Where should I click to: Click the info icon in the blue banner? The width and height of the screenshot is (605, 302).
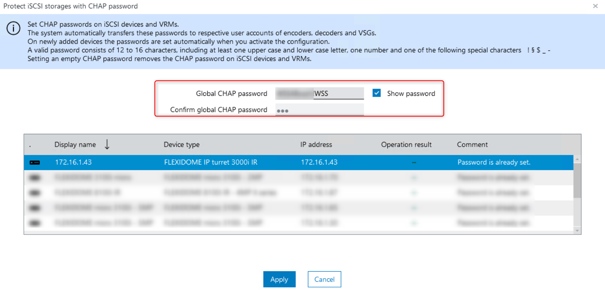click(13, 29)
